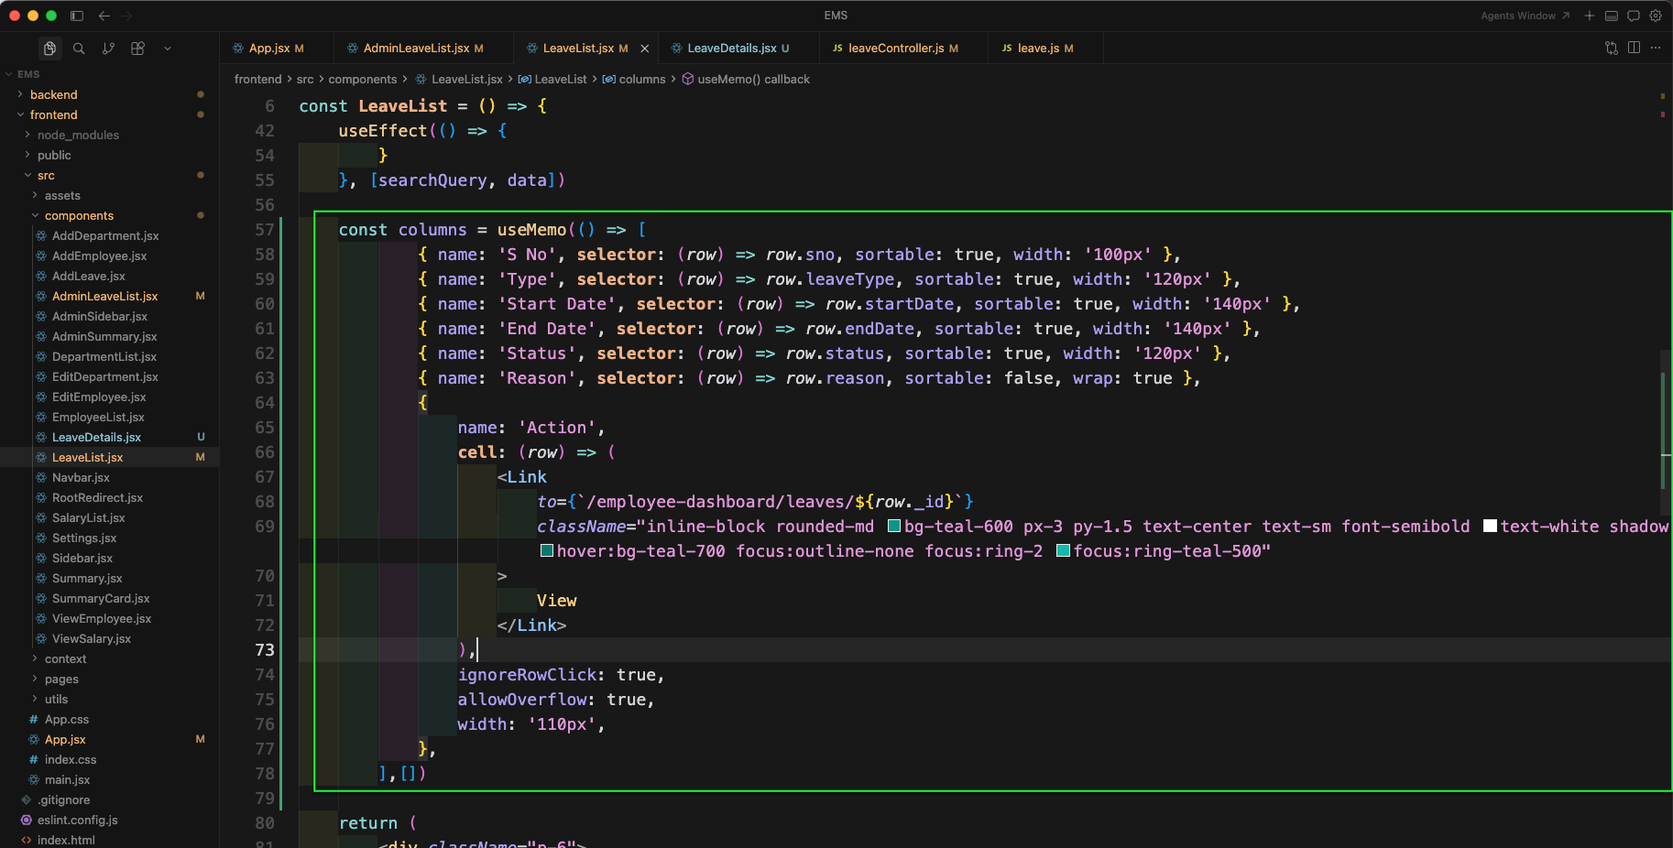Switch to the AdminLeaveList.jsx tab
Image resolution: width=1673 pixels, height=848 pixels.
(416, 48)
